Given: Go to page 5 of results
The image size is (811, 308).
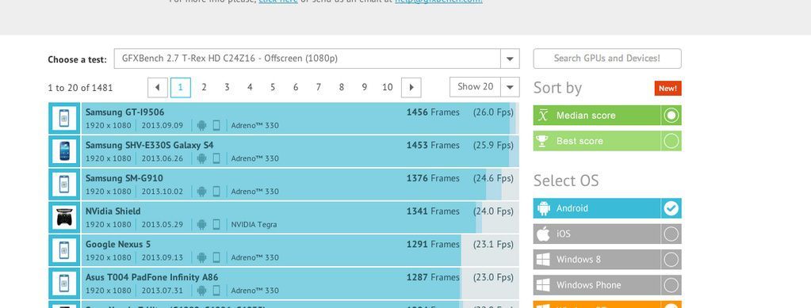Looking at the screenshot, I should (273, 87).
